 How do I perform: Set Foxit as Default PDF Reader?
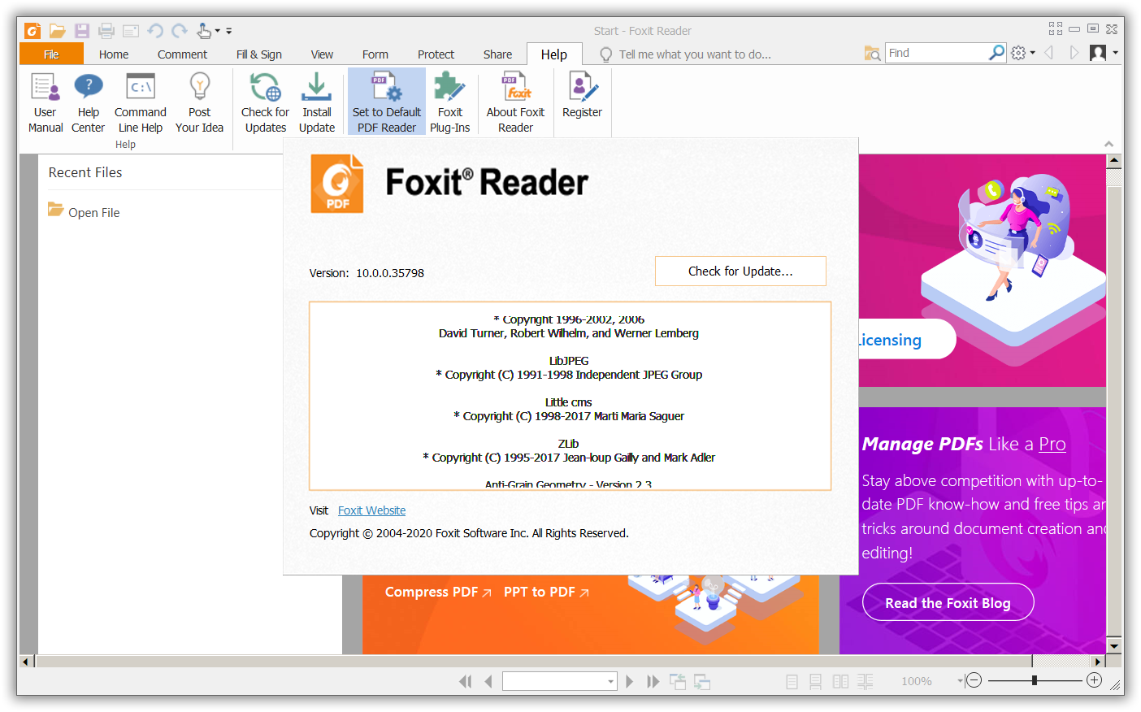387,103
